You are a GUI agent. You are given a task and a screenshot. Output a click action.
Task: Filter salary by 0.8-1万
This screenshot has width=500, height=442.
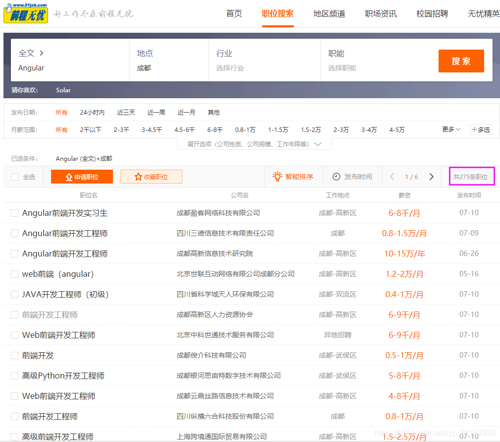click(x=245, y=129)
